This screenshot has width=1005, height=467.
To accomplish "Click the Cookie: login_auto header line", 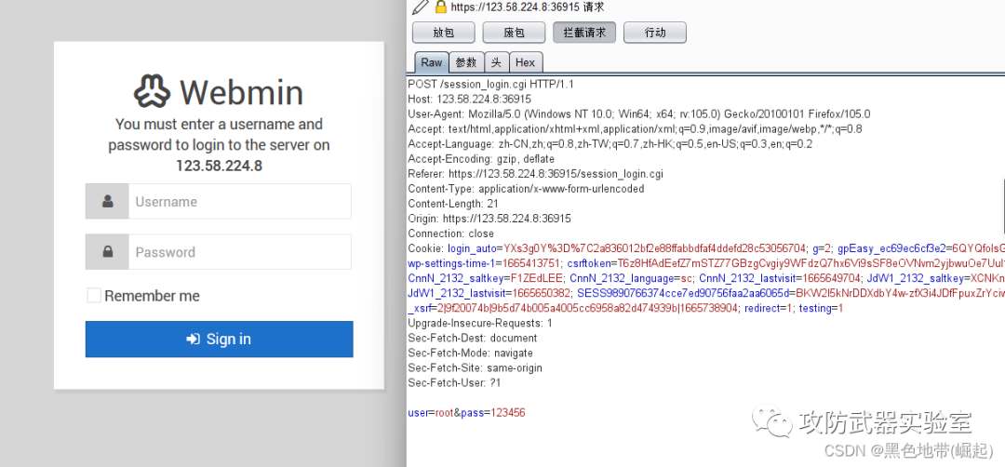I will pos(705,248).
